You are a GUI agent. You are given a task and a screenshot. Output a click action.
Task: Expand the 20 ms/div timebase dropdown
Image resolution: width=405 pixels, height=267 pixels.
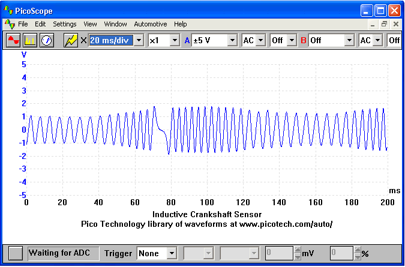(139, 41)
